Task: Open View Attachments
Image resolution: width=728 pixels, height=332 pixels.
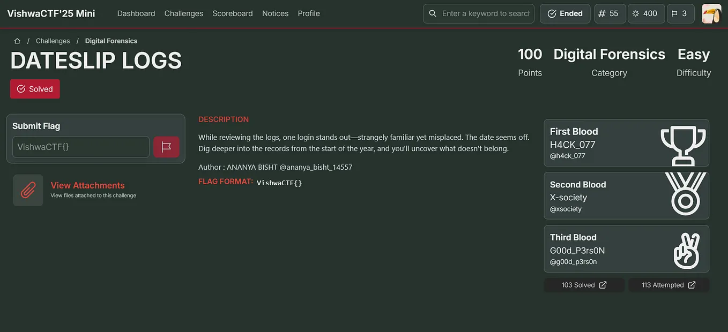Action: 88,185
